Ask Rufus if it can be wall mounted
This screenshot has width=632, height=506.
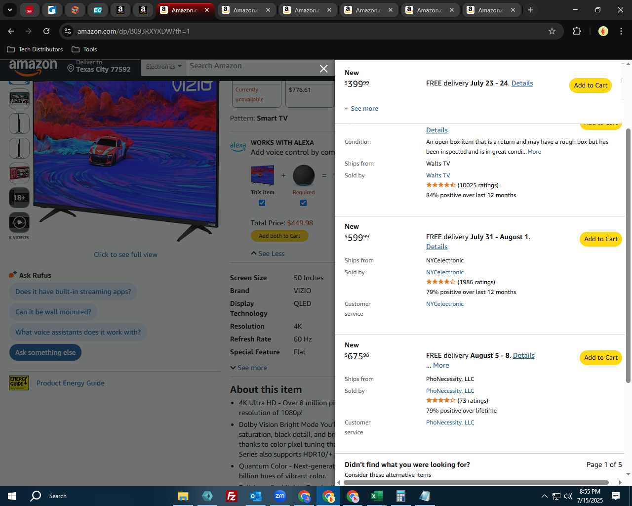pos(53,312)
